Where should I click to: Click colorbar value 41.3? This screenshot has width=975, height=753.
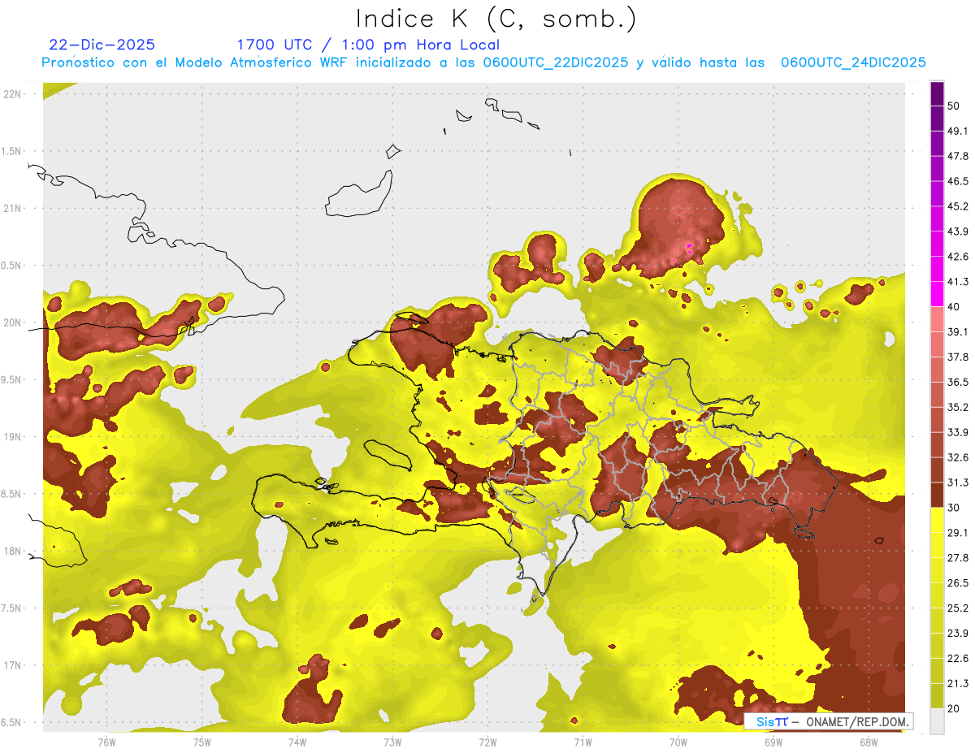958,282
